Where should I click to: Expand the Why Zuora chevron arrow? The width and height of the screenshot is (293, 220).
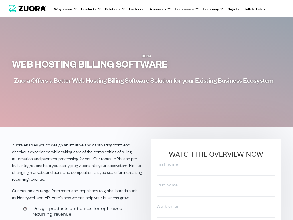[x=75, y=9]
